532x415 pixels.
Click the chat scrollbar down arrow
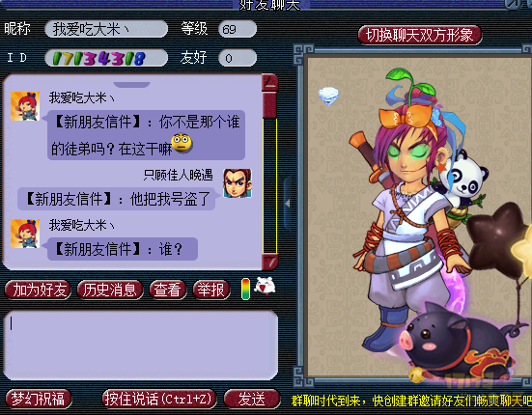tap(270, 262)
